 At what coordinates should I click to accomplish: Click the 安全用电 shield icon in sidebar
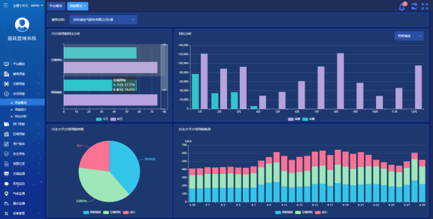[6, 154]
